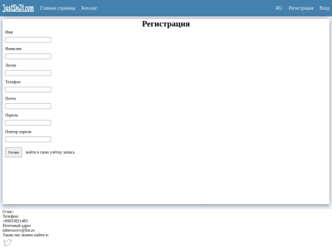Go to Главная страница in the navbar
Image resolution: width=332 pixels, height=249 pixels.
(58, 8)
